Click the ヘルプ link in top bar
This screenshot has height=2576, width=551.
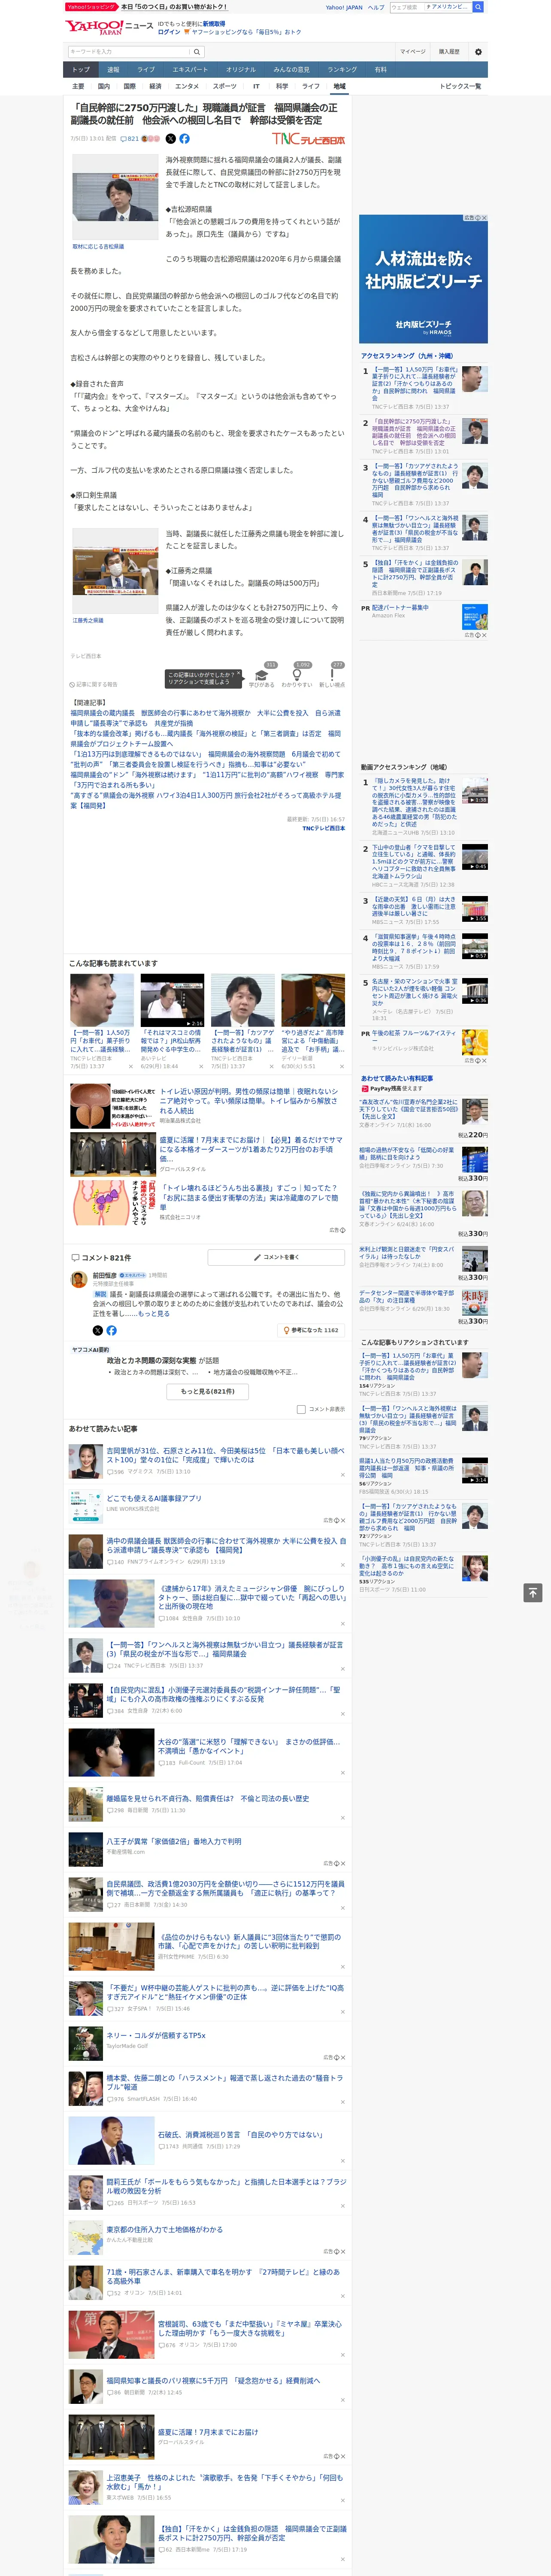click(376, 7)
